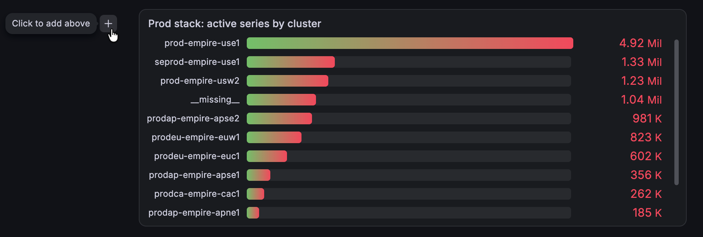Click the 823 K value
The height and width of the screenshot is (237, 703).
tap(646, 137)
